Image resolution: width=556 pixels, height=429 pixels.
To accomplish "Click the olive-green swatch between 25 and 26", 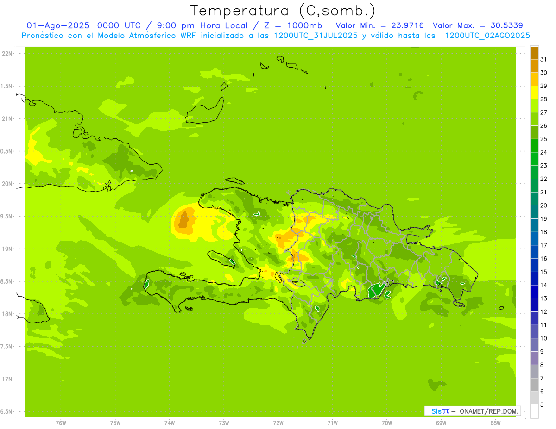I will coord(534,132).
